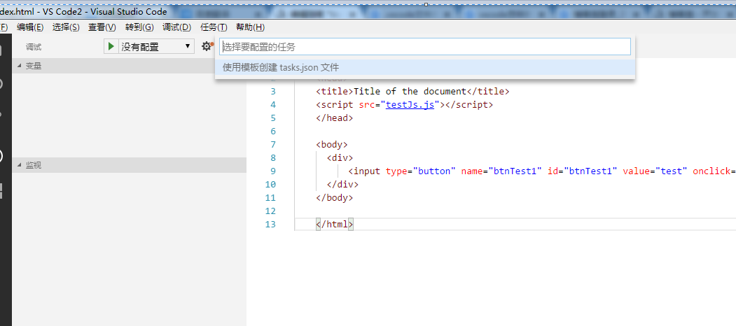Open the 转到(G) menu

pos(139,27)
